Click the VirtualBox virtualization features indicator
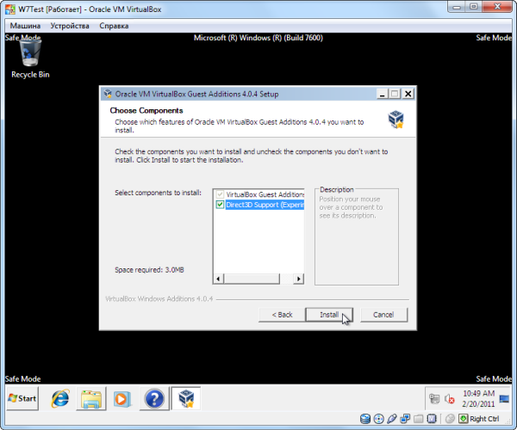Screen dimensions: 517x430 coord(432,419)
